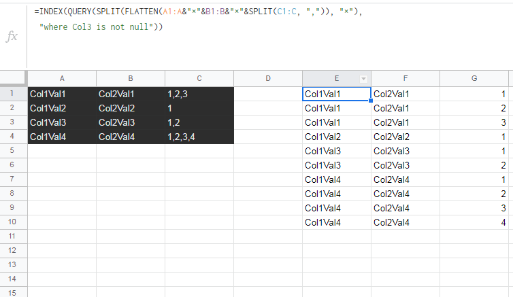The image size is (513, 297).
Task: Click cell C3 containing 1,2
Action: pos(199,122)
